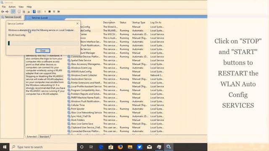This screenshot has height=151, width=269.
Task: Click the Start Service play icon
Action: coord(45,12)
